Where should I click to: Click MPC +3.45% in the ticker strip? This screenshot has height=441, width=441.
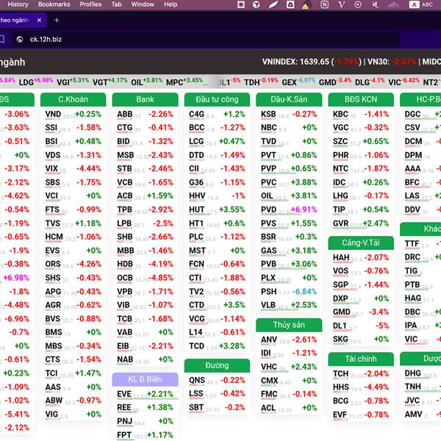[184, 82]
